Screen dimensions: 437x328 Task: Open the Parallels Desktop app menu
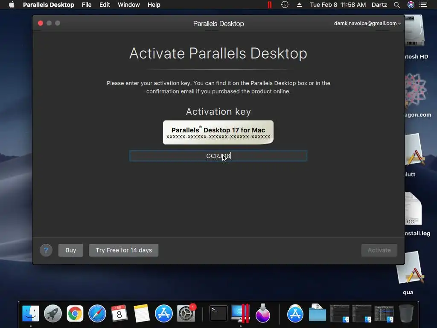click(x=49, y=5)
